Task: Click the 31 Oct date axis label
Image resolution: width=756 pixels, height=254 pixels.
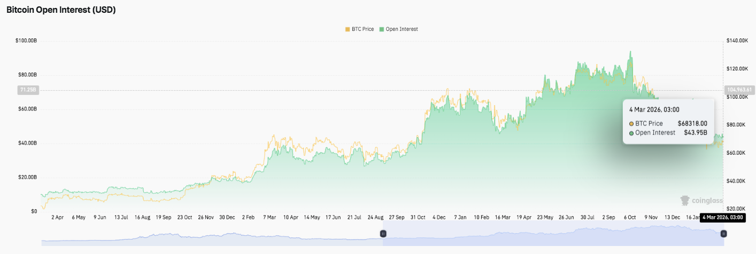Action: pos(417,218)
